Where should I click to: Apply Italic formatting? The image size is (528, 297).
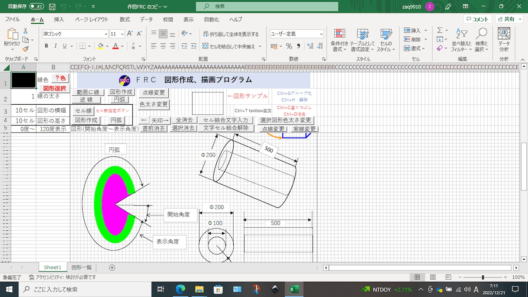tap(56, 46)
